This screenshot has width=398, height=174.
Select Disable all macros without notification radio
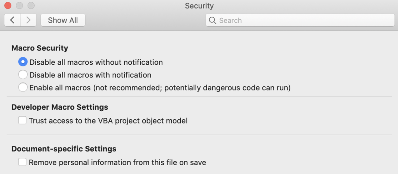pos(23,62)
